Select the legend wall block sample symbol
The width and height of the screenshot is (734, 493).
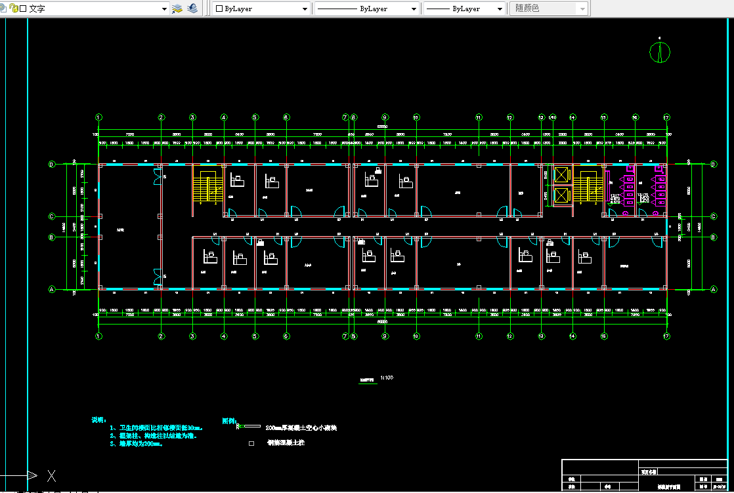click(249, 426)
